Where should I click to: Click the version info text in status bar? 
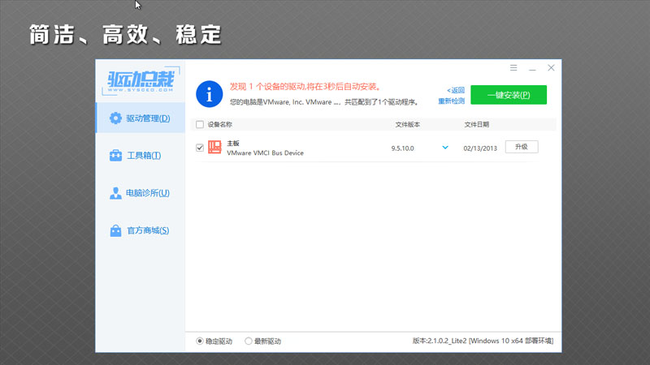[x=483, y=341]
